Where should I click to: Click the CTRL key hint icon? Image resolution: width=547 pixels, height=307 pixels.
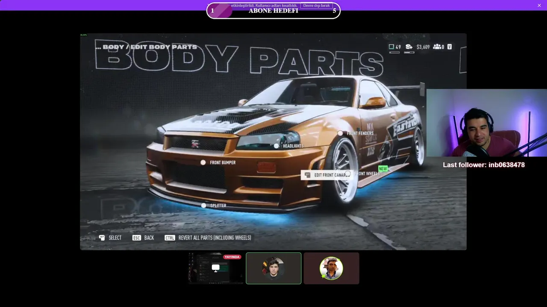170,237
